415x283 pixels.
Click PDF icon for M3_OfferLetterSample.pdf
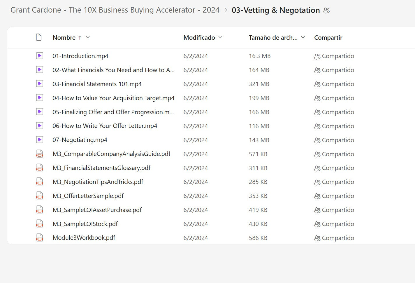[x=40, y=196]
